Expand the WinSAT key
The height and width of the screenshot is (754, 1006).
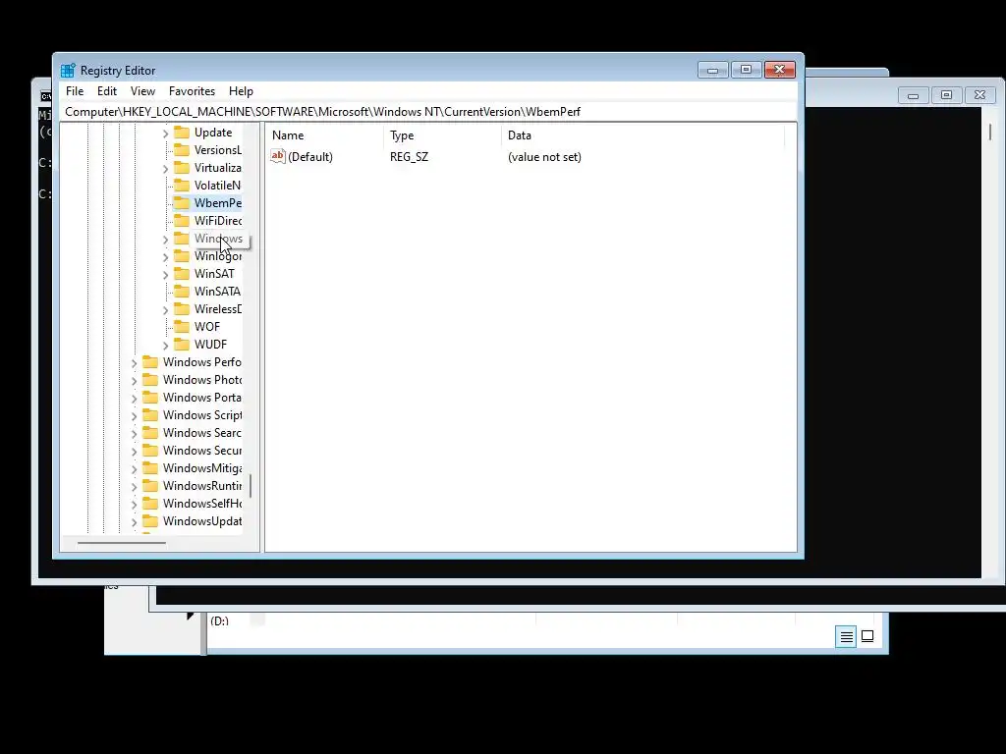coord(165,275)
